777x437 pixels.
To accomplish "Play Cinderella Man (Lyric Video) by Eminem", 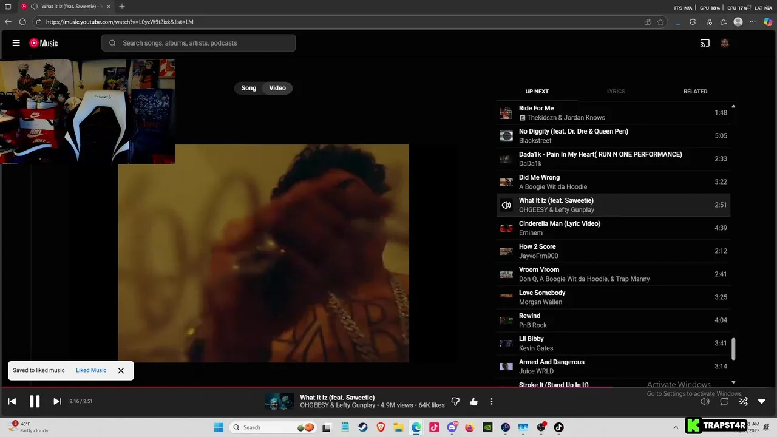I will (x=613, y=228).
